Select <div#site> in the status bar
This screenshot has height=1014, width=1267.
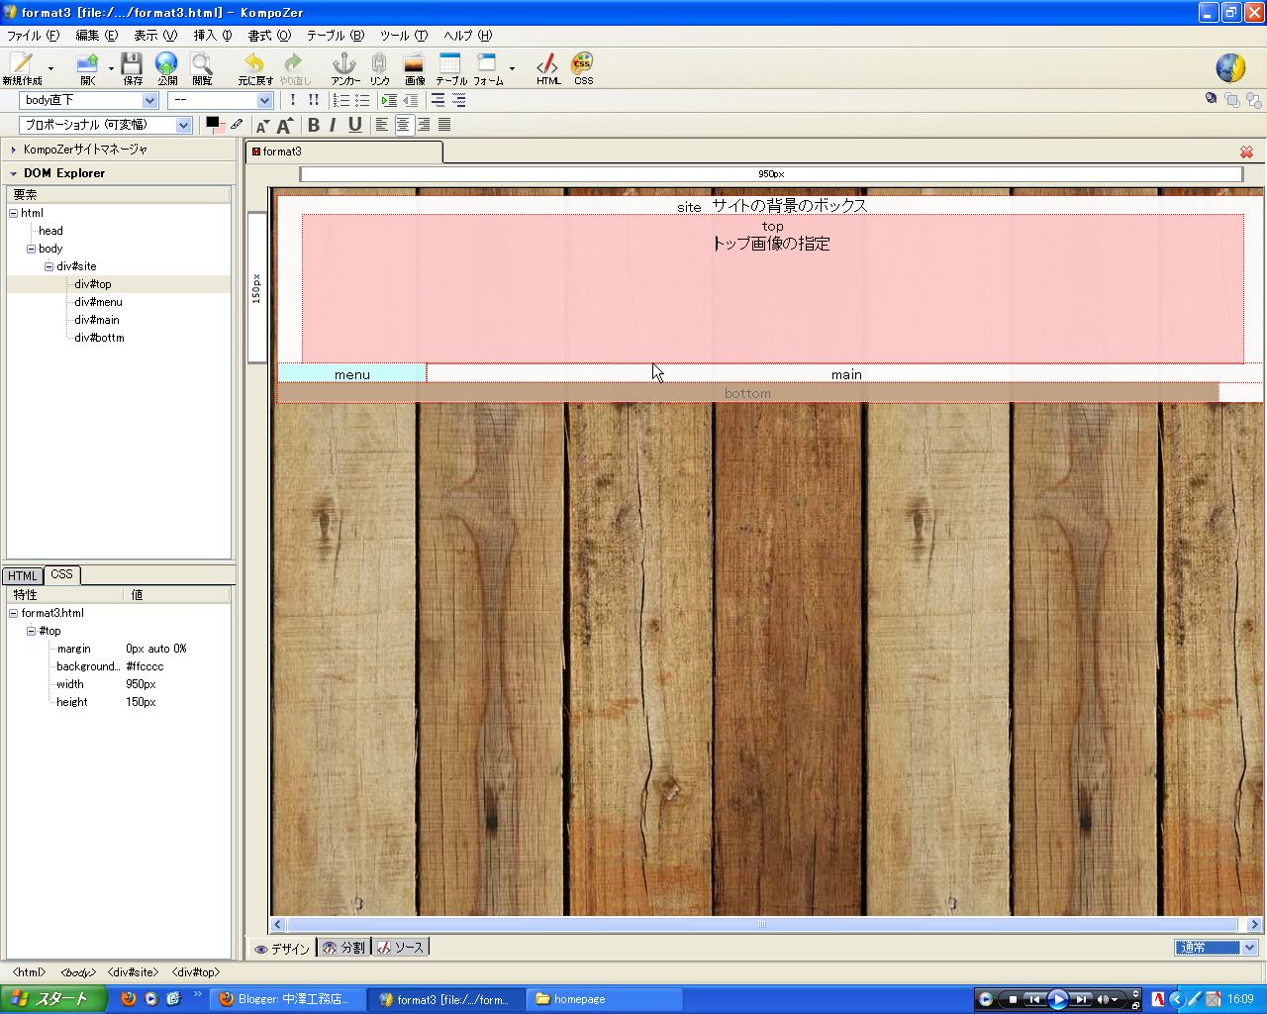coord(133,972)
